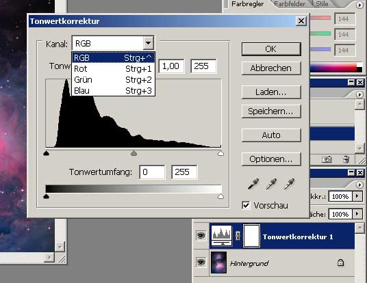Screen dimensions: 367x283
Task: Open the Fläche fill percentage arrow
Action: click(x=357, y=214)
